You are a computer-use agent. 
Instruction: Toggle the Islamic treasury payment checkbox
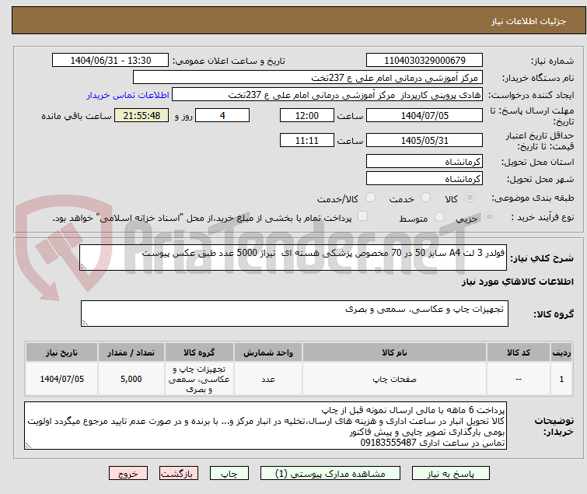[362, 217]
